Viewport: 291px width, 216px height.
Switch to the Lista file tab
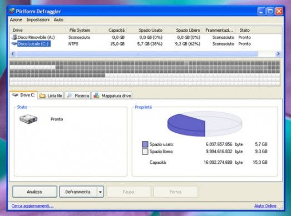[x=51, y=96]
